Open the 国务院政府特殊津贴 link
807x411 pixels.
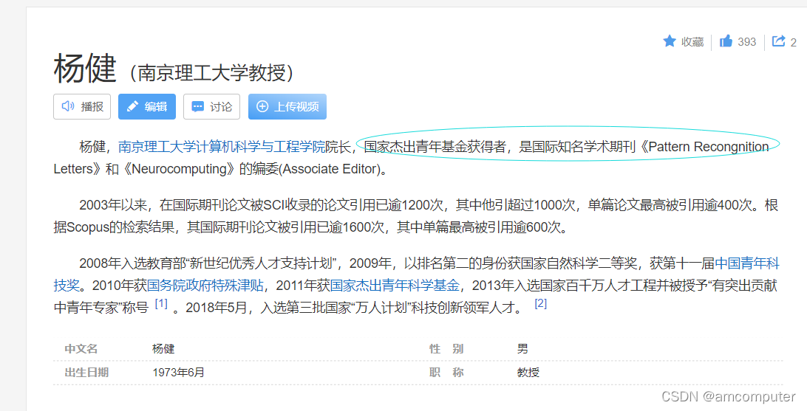[x=205, y=285]
